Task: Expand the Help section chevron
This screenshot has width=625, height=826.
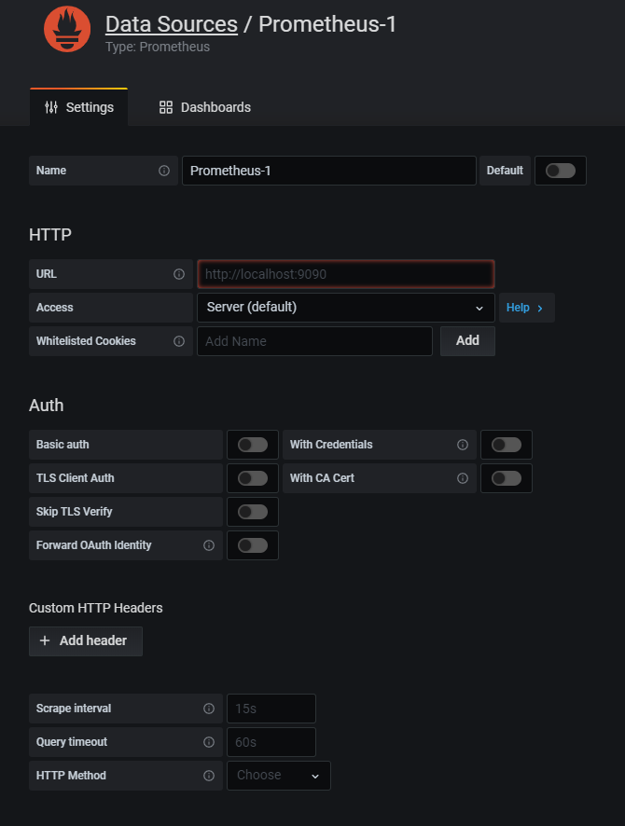Action: pos(539,309)
